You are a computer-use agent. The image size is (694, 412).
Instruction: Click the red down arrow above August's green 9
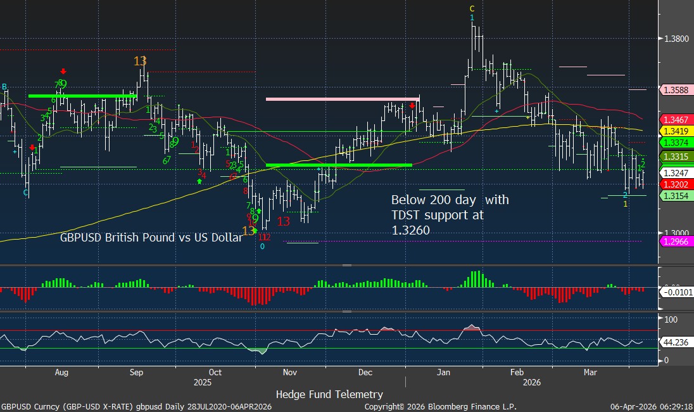pyautogui.click(x=63, y=72)
